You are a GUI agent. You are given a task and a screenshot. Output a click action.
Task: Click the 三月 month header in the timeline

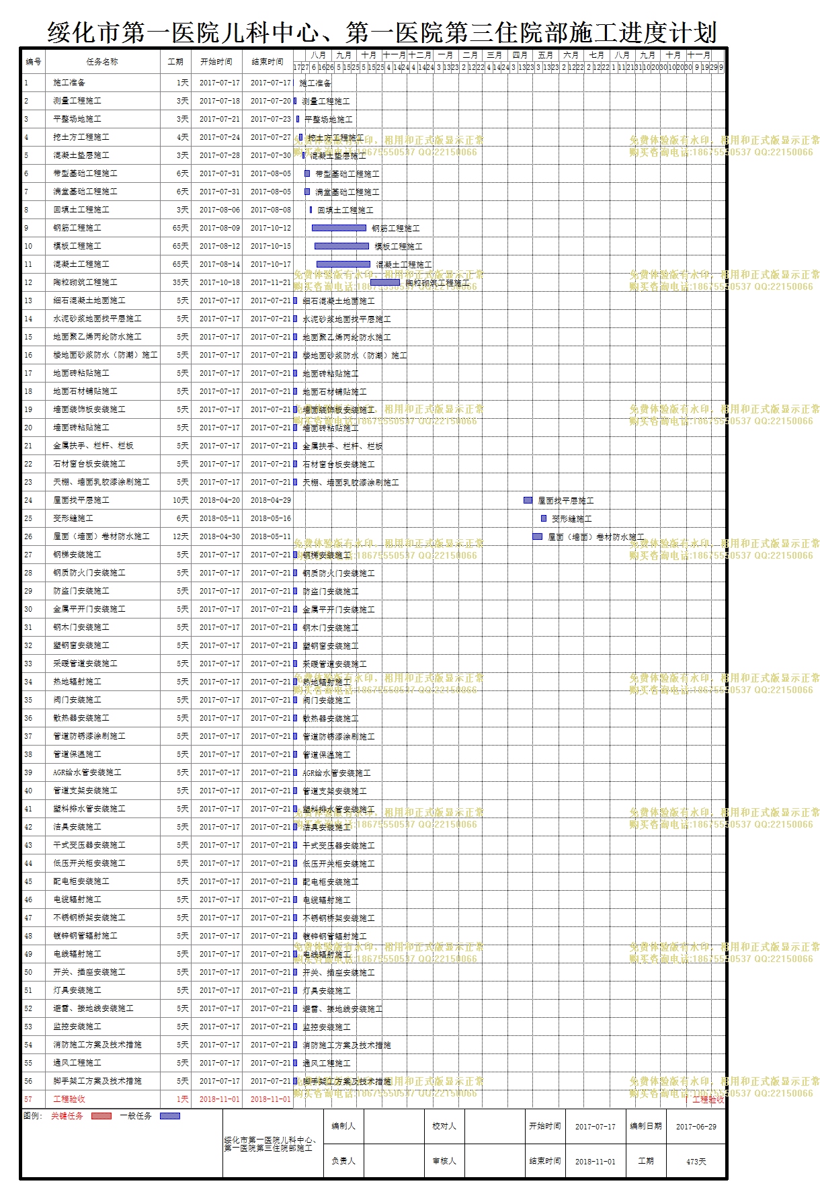click(495, 55)
